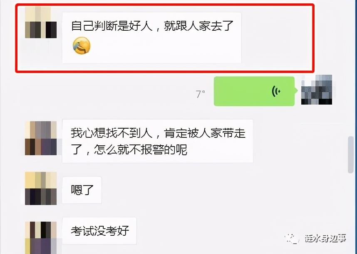Image resolution: width=357 pixels, height=254 pixels.
Task: Open the sender's pixelated avatar beside voice message
Action: 317,90
